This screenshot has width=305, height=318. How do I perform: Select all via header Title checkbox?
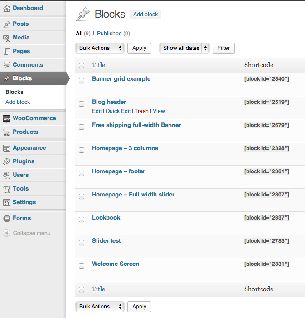(x=82, y=65)
